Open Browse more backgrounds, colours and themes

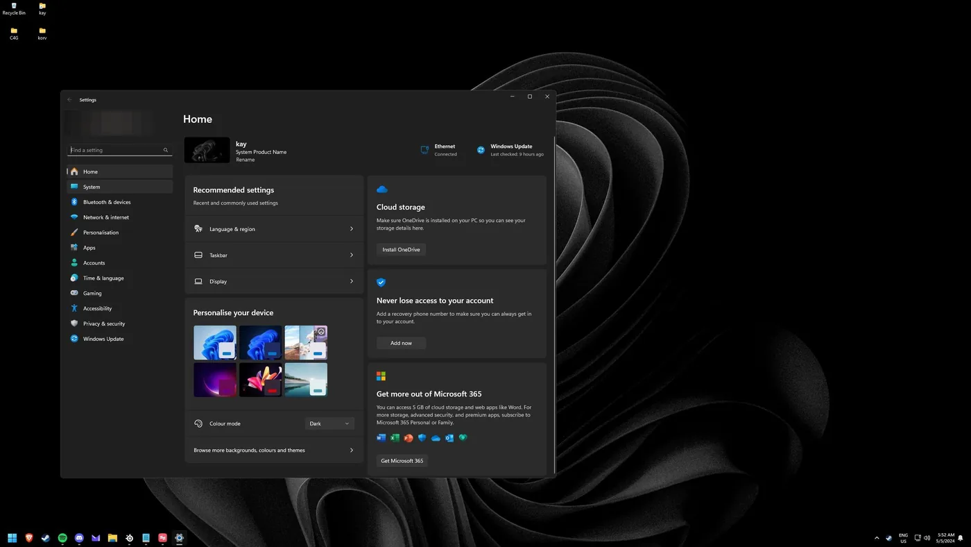[x=274, y=451]
